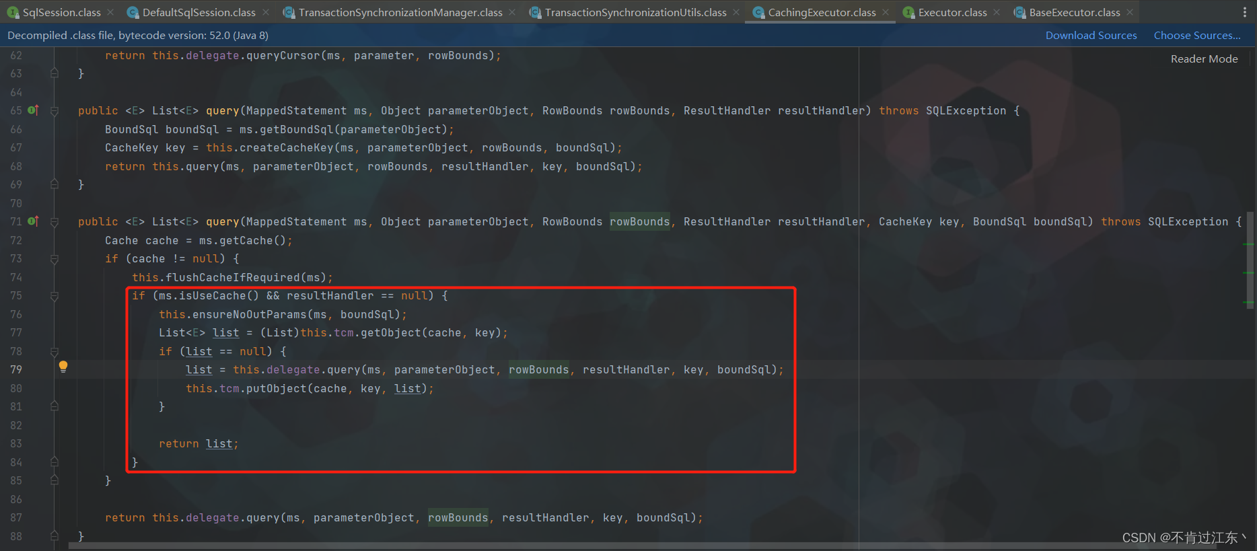Collapse the query method at line 65
This screenshot has width=1257, height=551.
(x=55, y=111)
